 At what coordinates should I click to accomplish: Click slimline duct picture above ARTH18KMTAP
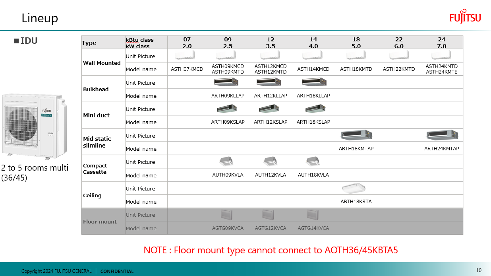(x=357, y=135)
